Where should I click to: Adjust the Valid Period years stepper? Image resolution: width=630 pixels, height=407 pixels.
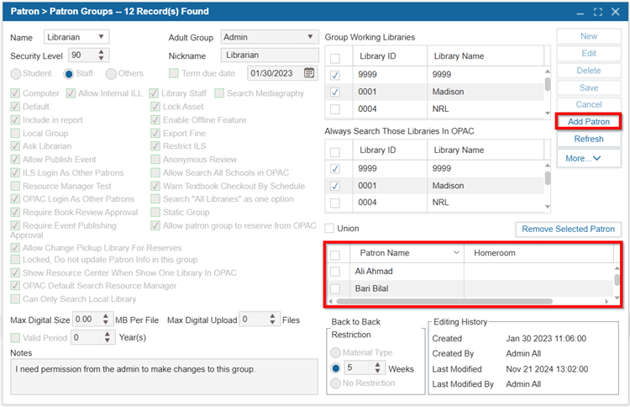108,337
